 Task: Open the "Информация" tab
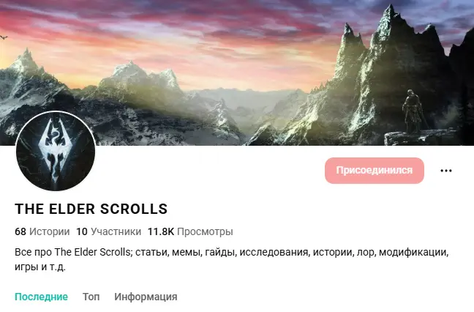click(146, 297)
